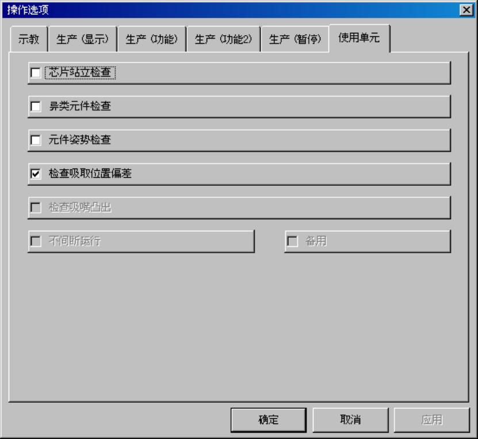This screenshot has width=478, height=439.
Task: Close the 操作选项 dialog window
Action: point(466,10)
